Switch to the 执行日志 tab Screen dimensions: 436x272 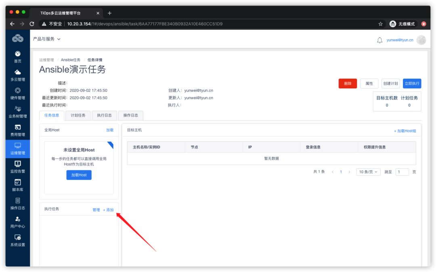104,115
